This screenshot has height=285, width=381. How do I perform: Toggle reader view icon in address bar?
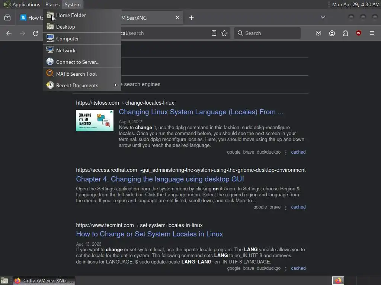(214, 33)
